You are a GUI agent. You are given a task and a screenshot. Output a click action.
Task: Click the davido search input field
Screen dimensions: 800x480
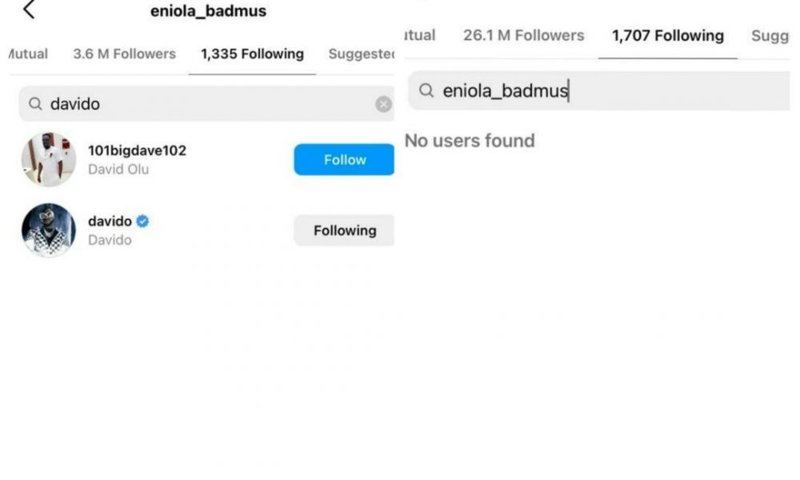(x=208, y=104)
